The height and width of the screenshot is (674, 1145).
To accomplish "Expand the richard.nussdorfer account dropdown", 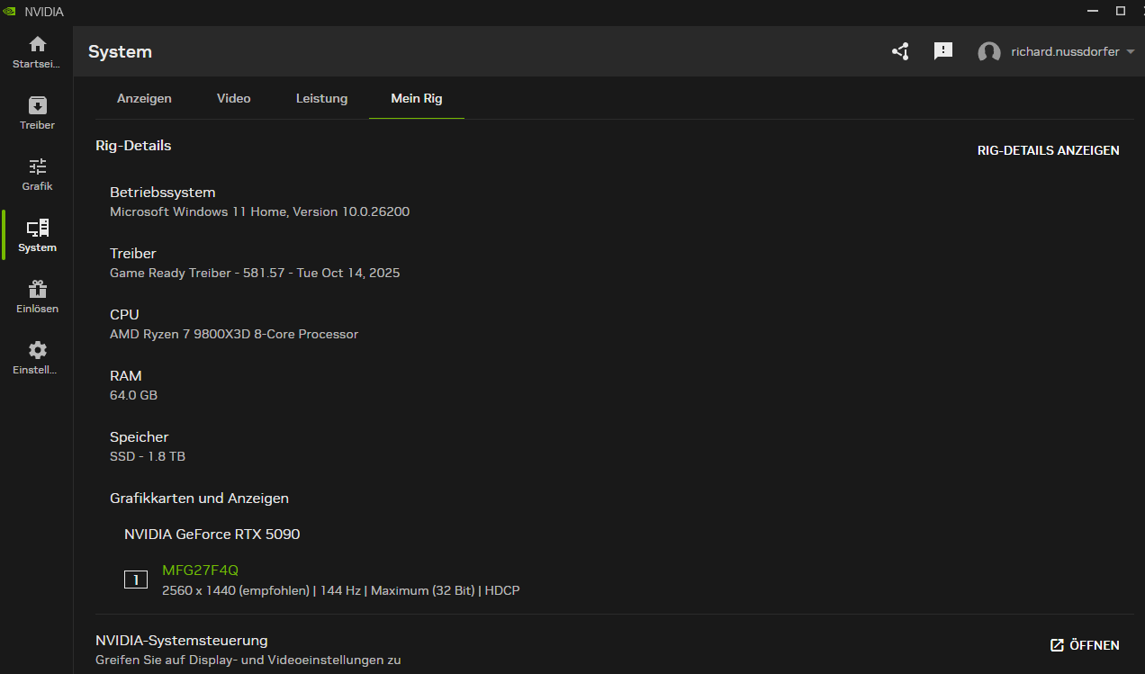I will pos(1130,52).
